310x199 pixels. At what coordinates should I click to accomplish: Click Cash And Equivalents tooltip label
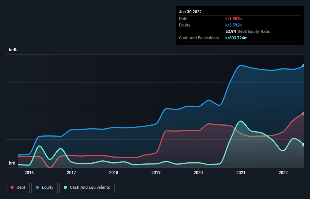point(199,38)
